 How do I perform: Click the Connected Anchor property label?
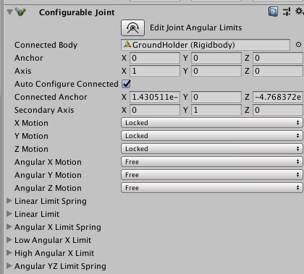tap(51, 97)
